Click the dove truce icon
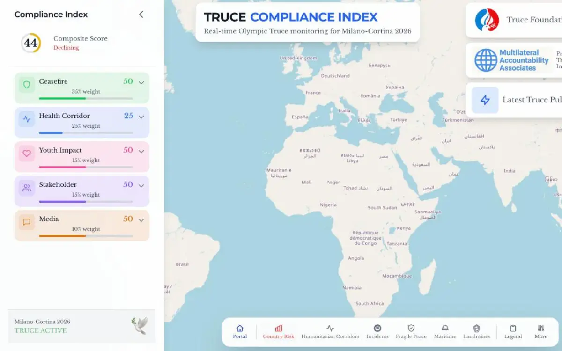 click(x=140, y=325)
